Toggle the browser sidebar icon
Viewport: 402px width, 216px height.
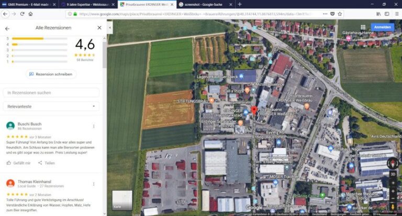(x=387, y=14)
